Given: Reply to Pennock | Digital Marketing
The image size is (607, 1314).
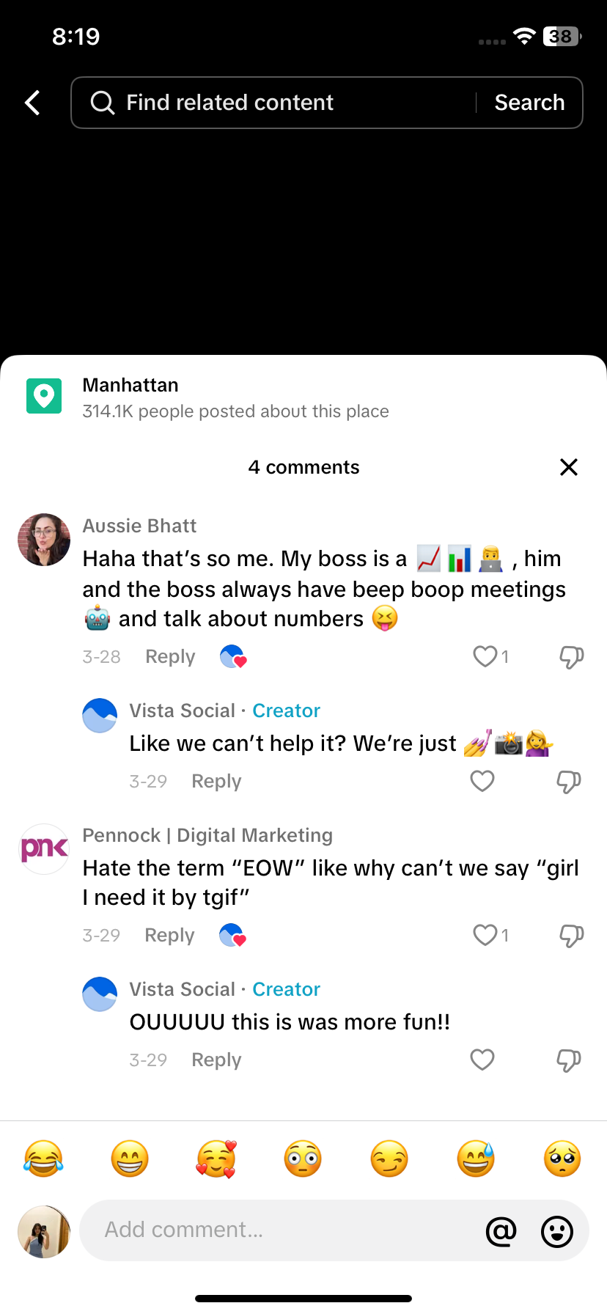Looking at the screenshot, I should (x=169, y=935).
